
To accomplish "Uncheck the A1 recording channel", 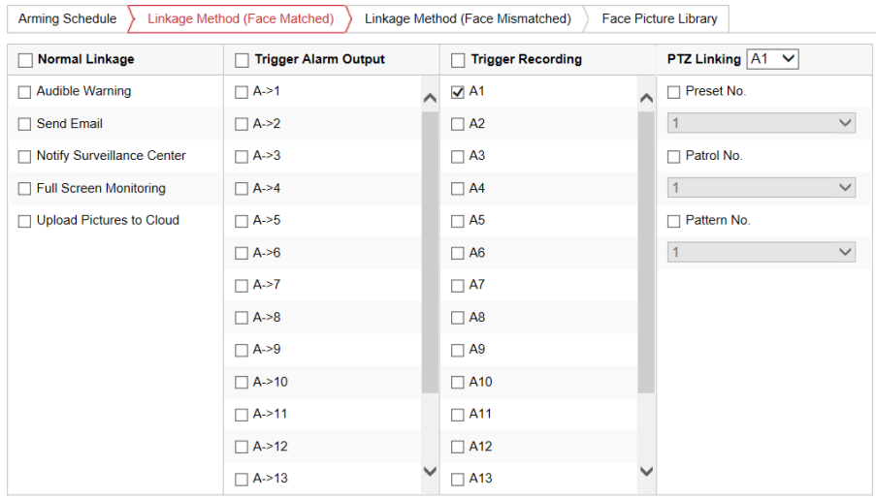I will click(x=458, y=92).
